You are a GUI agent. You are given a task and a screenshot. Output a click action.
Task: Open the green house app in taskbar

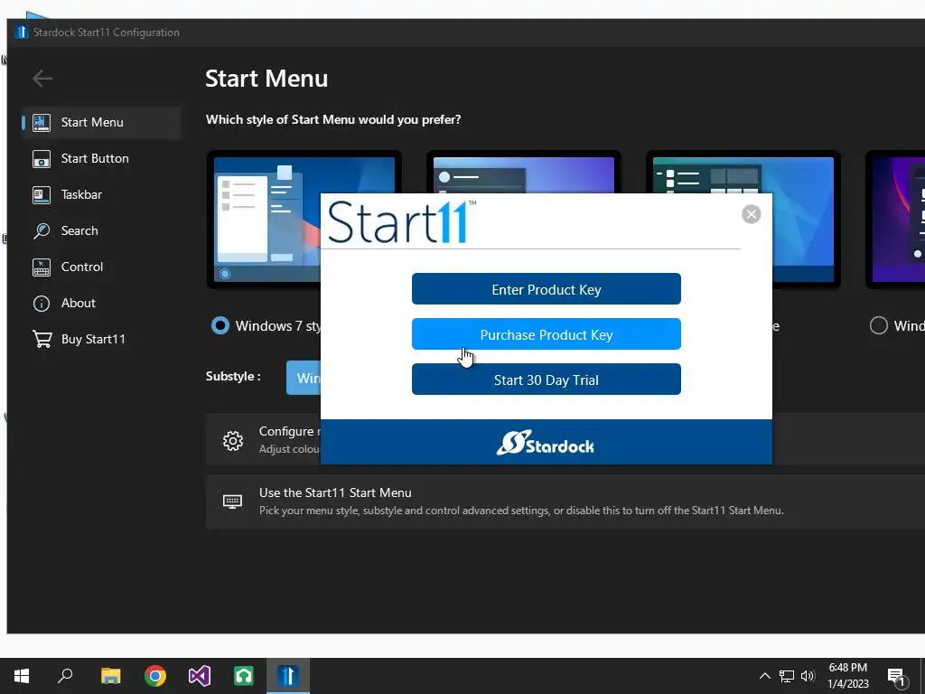[x=244, y=676]
